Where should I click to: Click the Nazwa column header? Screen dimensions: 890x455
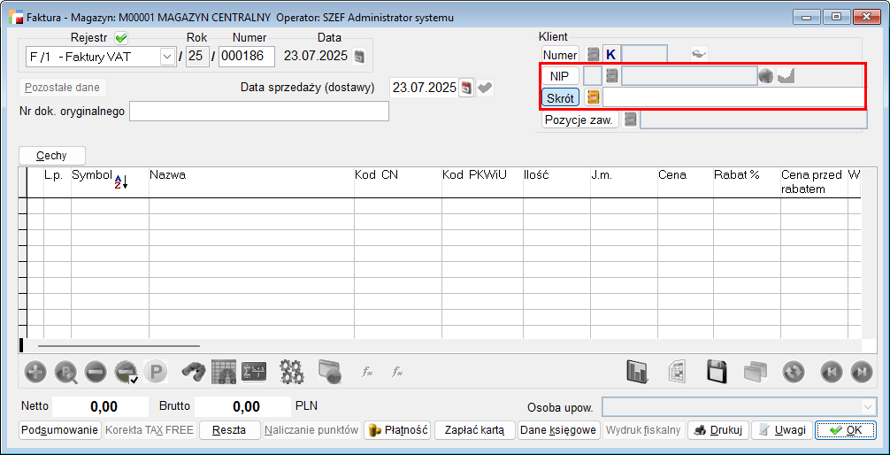(x=251, y=182)
